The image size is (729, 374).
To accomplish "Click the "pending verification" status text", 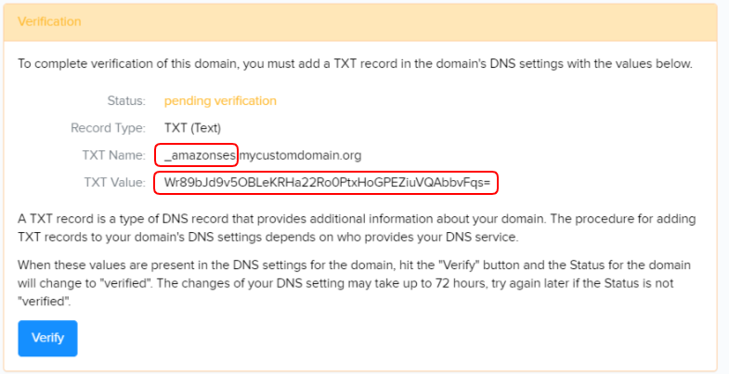I will pos(220,100).
